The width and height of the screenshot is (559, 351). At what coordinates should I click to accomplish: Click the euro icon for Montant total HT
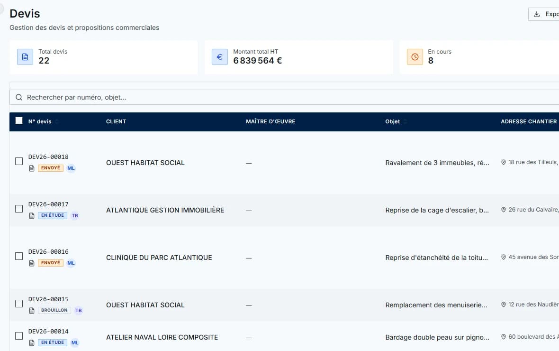220,57
